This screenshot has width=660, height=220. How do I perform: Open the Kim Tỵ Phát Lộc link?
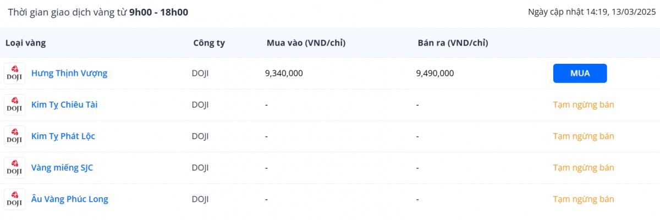(x=63, y=136)
